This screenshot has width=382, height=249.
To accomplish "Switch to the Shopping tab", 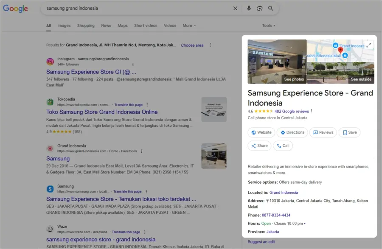I will [x=86, y=25].
